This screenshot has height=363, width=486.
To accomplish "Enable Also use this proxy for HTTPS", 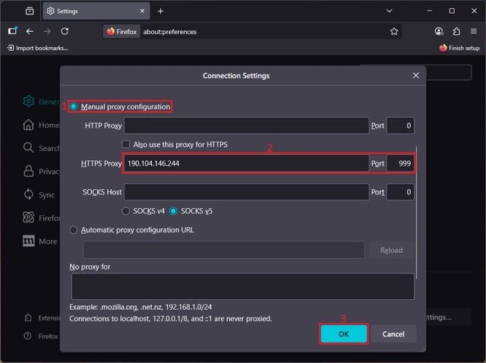I will point(126,144).
